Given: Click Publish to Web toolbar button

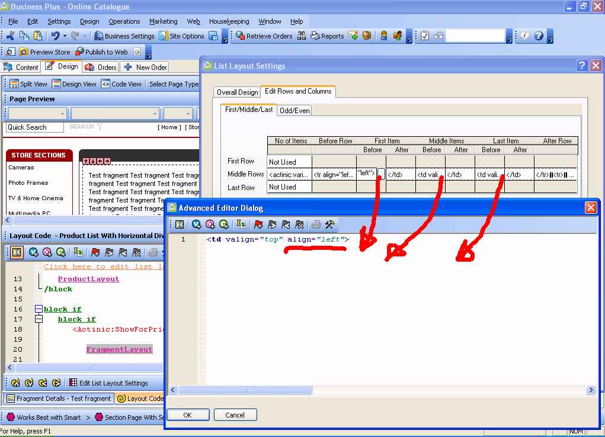Looking at the screenshot, I should click(x=101, y=52).
